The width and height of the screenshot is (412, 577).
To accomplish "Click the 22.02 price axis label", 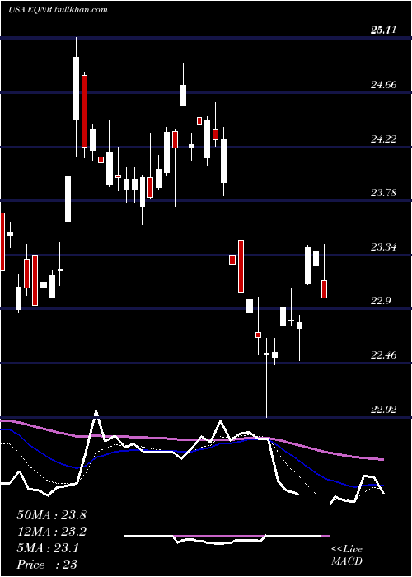I will pyautogui.click(x=384, y=409).
